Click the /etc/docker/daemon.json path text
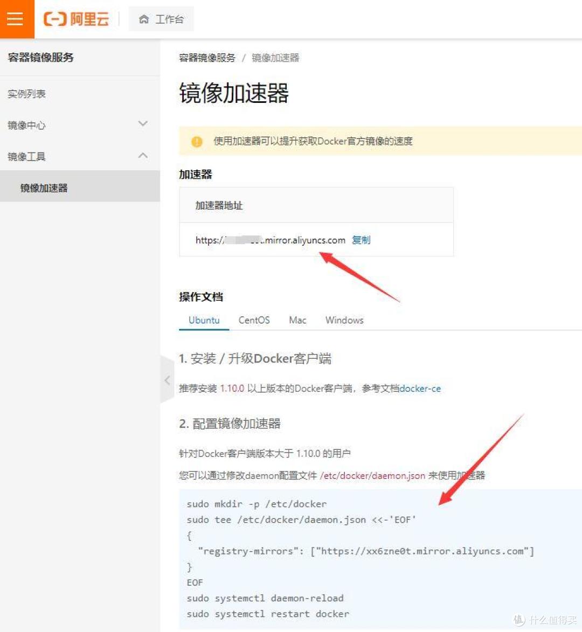The width and height of the screenshot is (582, 632). 373,476
